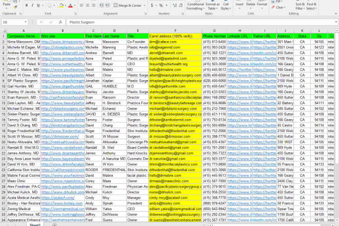Expand the formula bar
The width and height of the screenshot is (339, 226).
[x=336, y=22]
